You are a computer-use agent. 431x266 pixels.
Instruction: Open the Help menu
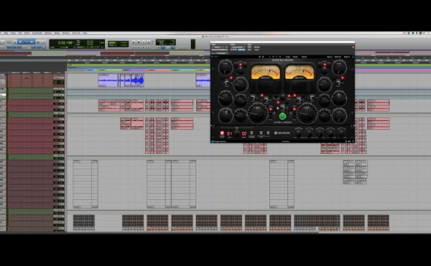[x=85, y=33]
